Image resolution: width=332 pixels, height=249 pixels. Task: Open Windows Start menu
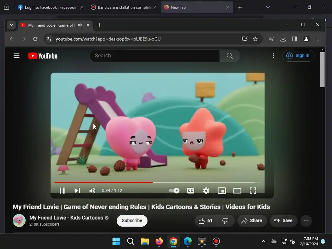click(x=116, y=241)
